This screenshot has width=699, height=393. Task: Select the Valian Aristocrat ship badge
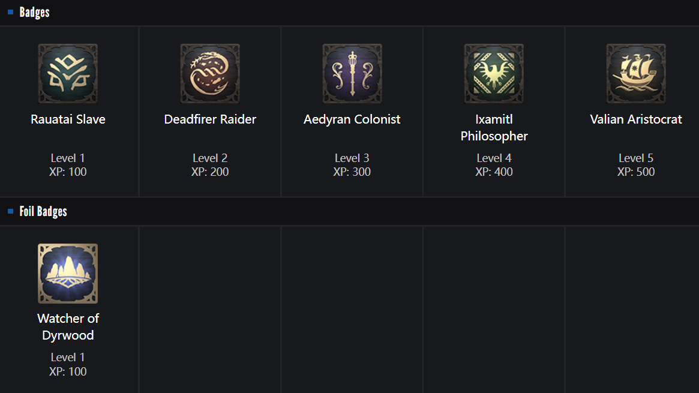636,74
